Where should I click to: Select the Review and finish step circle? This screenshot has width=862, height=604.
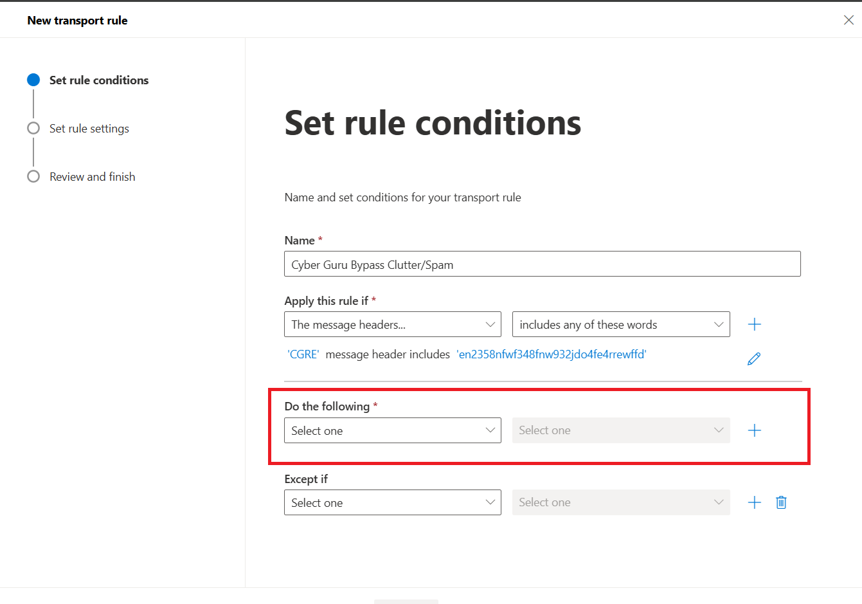33,176
